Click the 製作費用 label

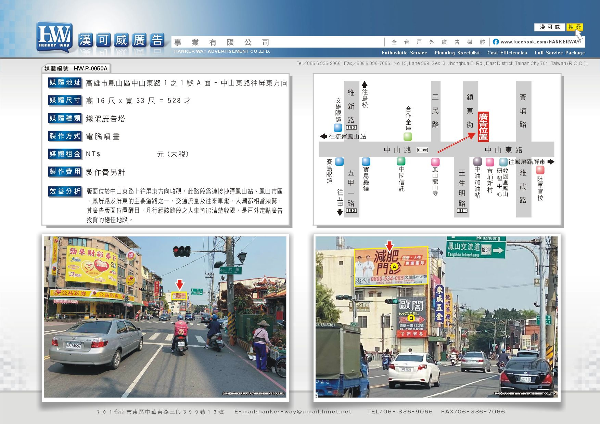(65, 172)
